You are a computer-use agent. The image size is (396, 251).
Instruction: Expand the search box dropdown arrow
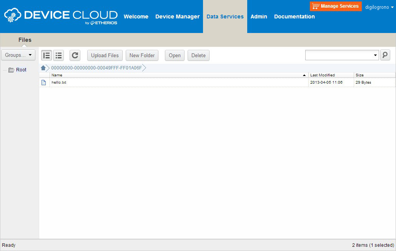click(375, 56)
